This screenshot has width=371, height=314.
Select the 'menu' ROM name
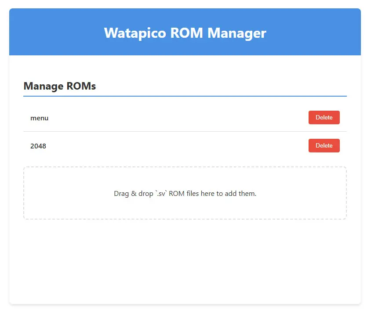(x=39, y=118)
